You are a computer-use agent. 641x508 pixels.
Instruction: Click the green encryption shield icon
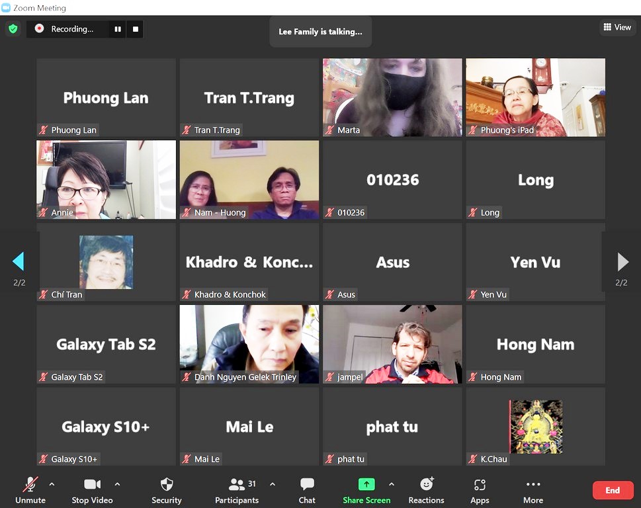13,29
